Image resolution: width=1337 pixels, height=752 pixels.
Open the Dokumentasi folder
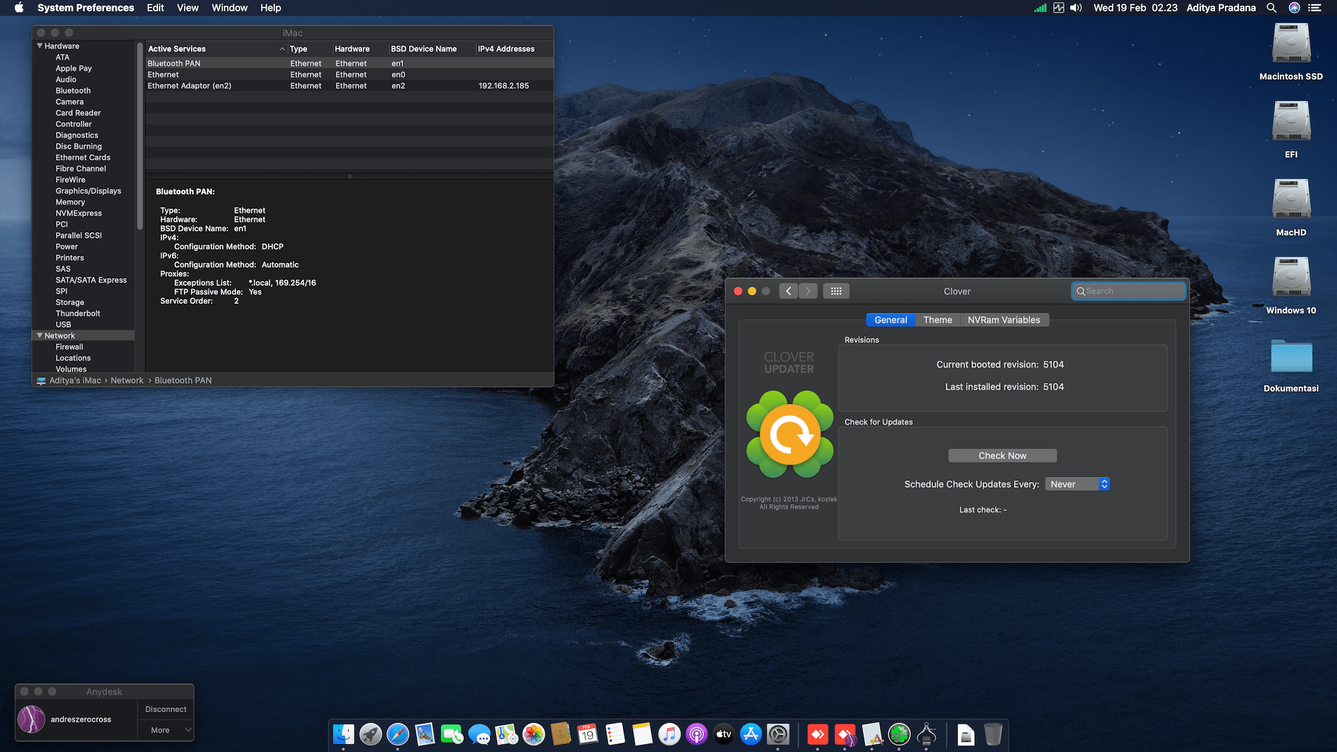pyautogui.click(x=1290, y=357)
